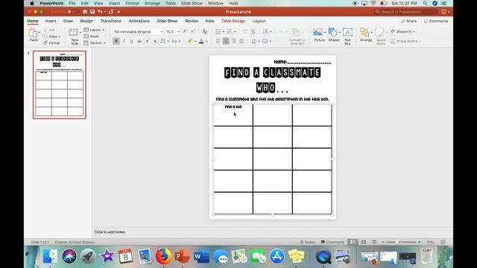The image size is (477, 268).
Task: Open the Arrange menu in menu bar
Action: (x=152, y=3)
